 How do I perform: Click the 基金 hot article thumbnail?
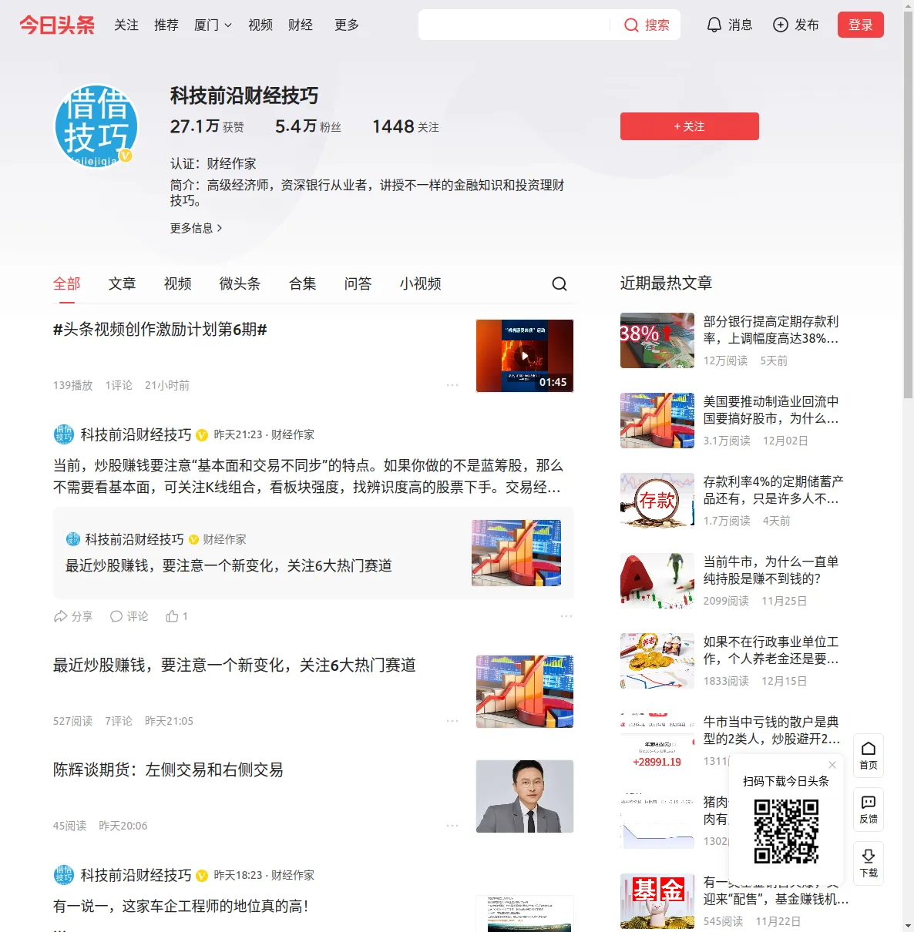(x=657, y=901)
